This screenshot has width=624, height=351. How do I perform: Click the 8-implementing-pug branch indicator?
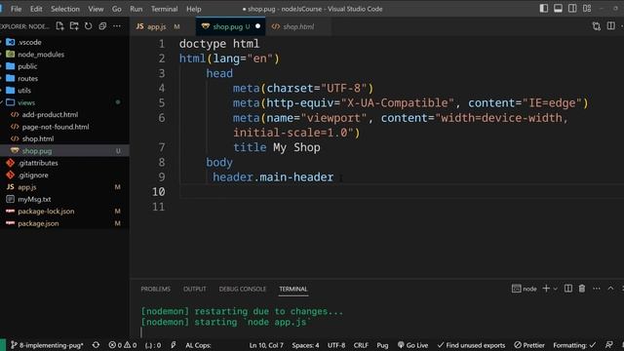click(47, 345)
